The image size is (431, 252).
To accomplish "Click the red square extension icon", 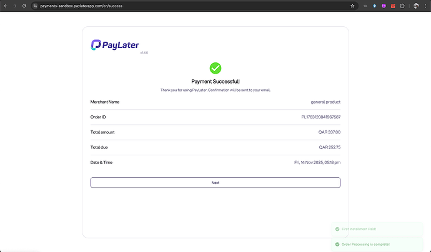I will pyautogui.click(x=393, y=5).
